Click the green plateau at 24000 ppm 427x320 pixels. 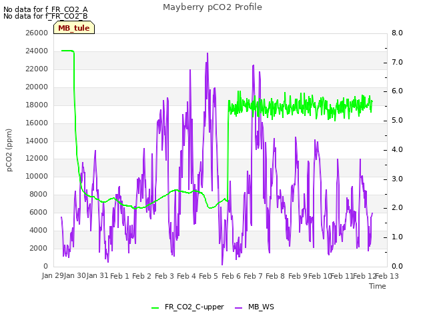[67, 51]
